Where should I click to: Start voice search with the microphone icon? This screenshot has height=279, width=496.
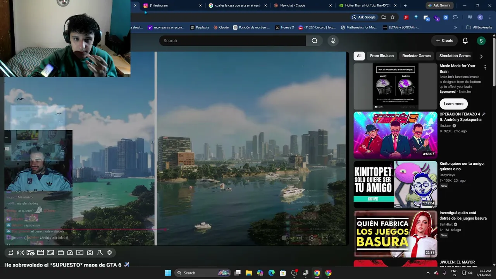click(333, 41)
